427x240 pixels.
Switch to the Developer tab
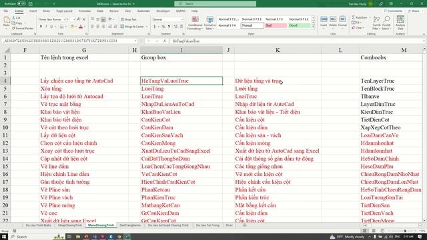163,11
